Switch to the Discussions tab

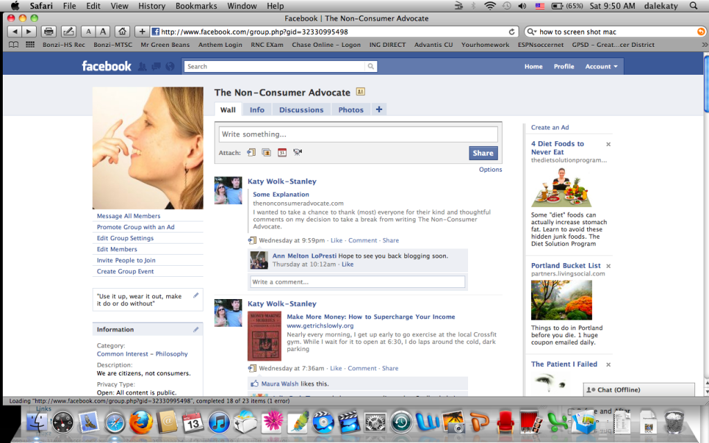tap(301, 110)
